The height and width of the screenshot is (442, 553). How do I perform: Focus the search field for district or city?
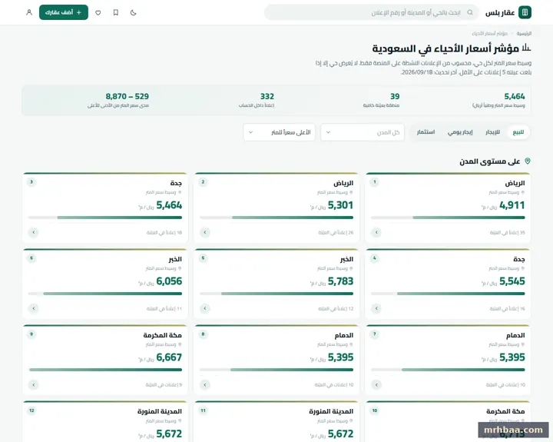[x=372, y=12]
